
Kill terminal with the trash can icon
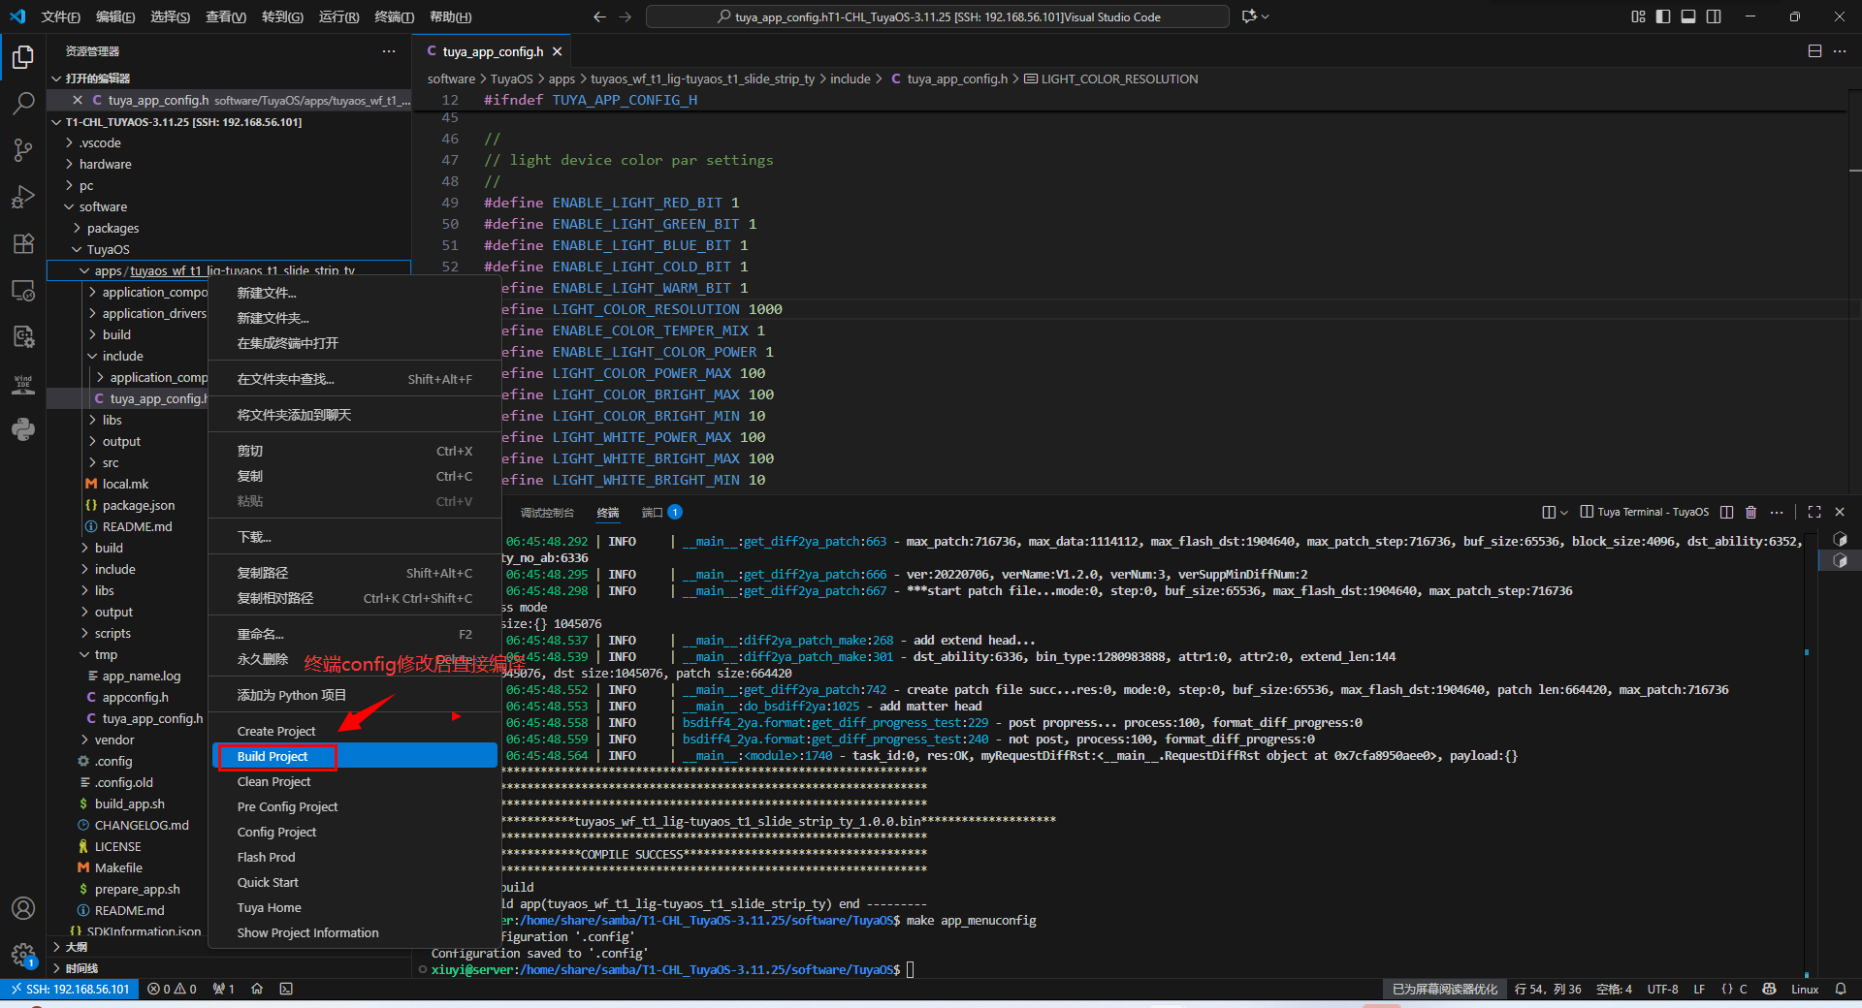(1750, 512)
